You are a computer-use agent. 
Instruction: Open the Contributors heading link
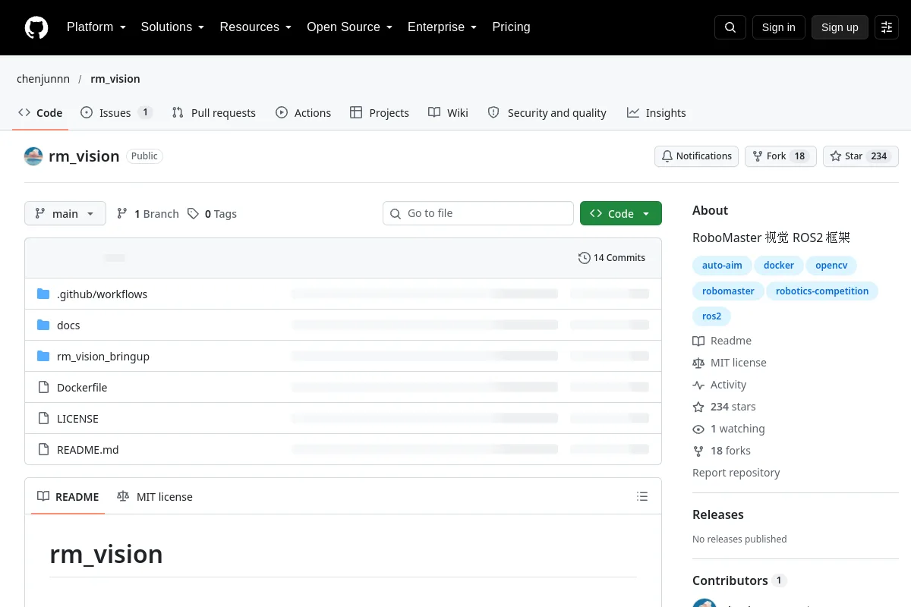click(739, 580)
